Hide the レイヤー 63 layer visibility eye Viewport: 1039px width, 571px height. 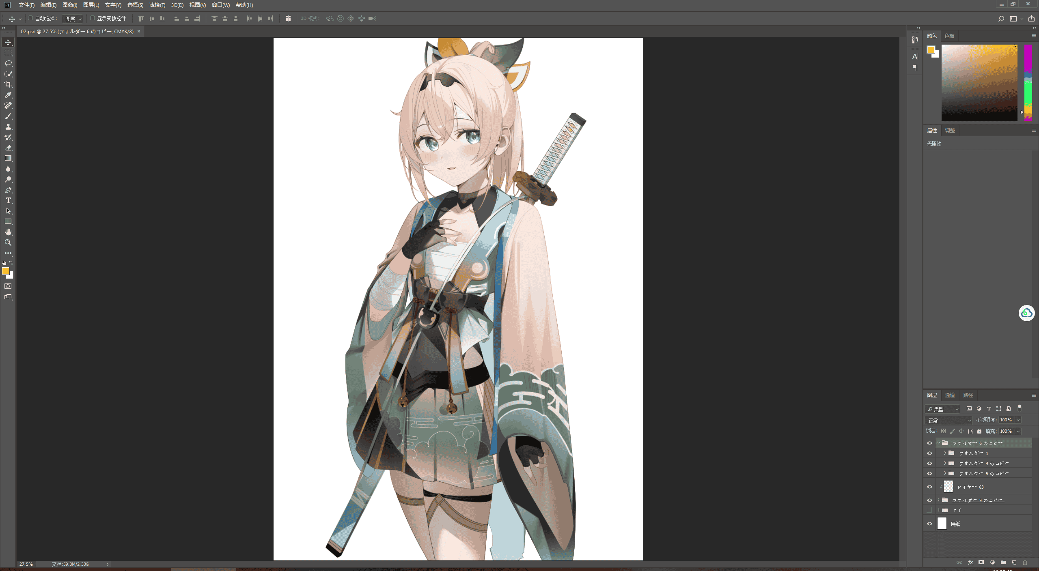point(929,487)
